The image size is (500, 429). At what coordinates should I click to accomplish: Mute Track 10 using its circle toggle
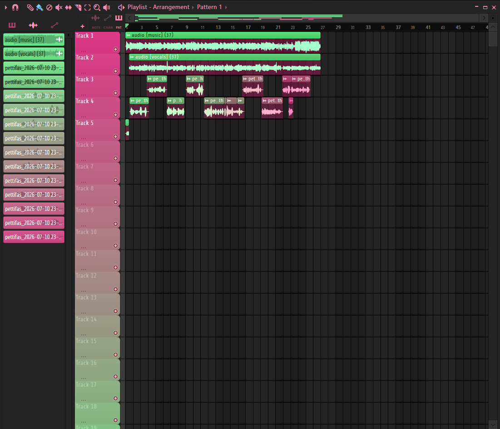(115, 245)
